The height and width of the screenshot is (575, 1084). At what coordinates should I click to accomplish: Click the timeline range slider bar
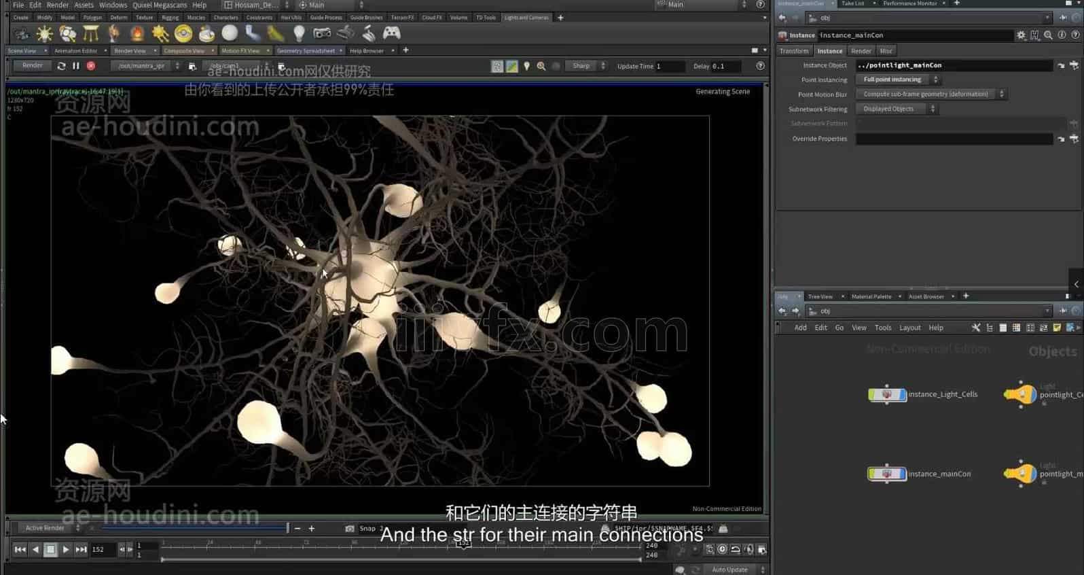coord(401,559)
